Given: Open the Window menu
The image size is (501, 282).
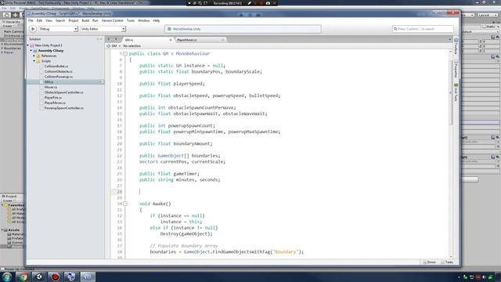Looking at the screenshot, I should (143, 20).
